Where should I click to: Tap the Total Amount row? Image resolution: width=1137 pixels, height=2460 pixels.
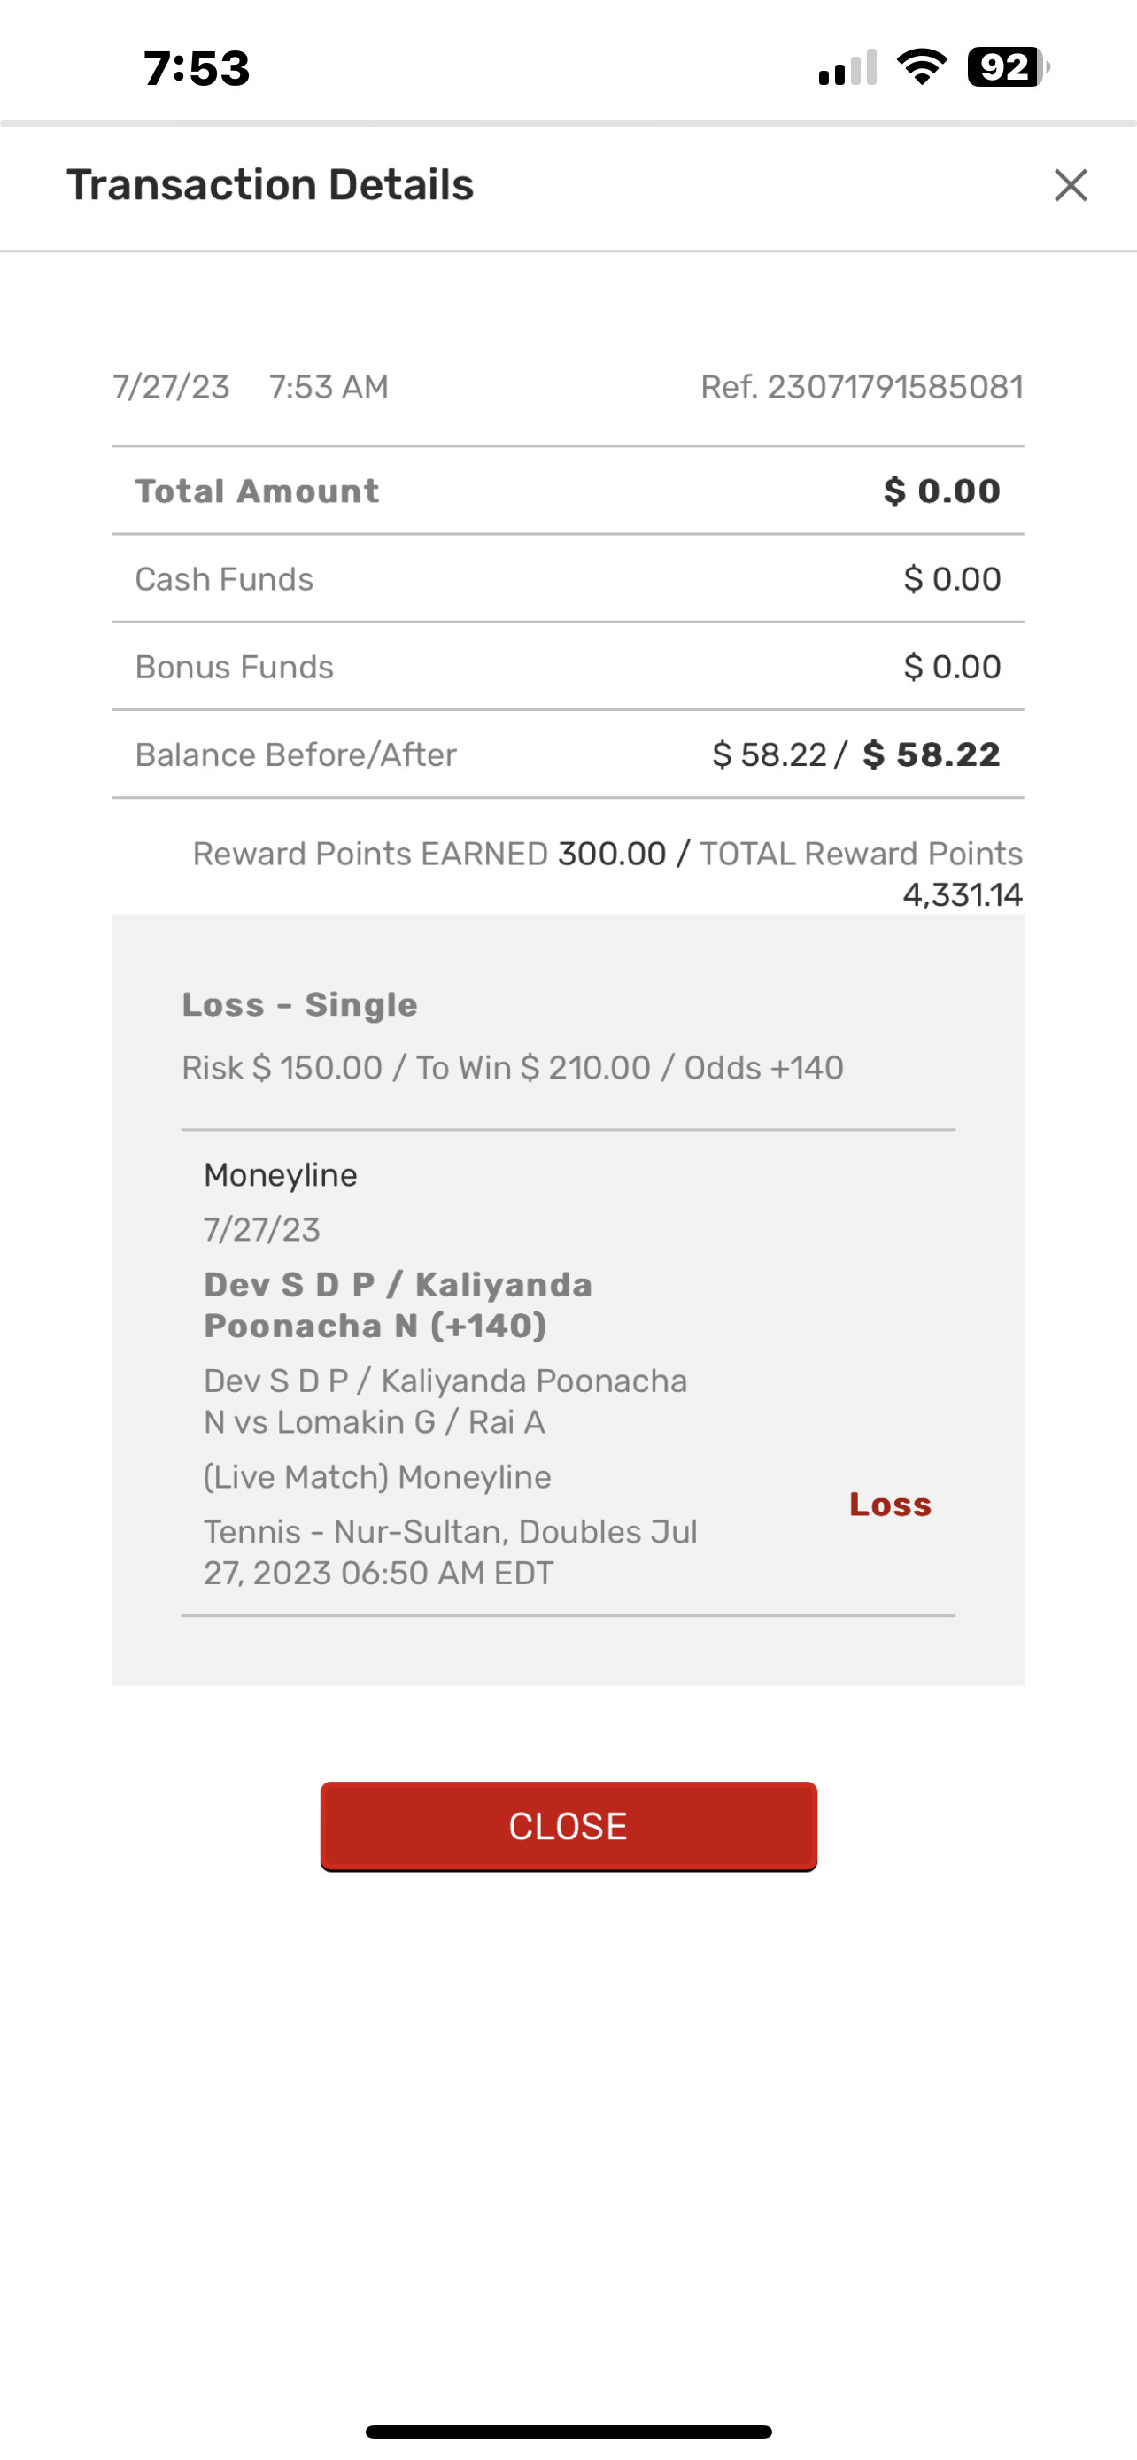568,491
